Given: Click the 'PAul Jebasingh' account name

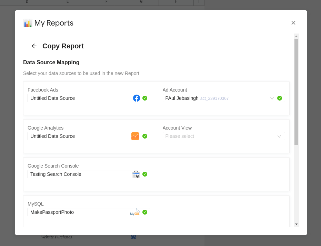Looking at the screenshot, I should click(182, 98).
